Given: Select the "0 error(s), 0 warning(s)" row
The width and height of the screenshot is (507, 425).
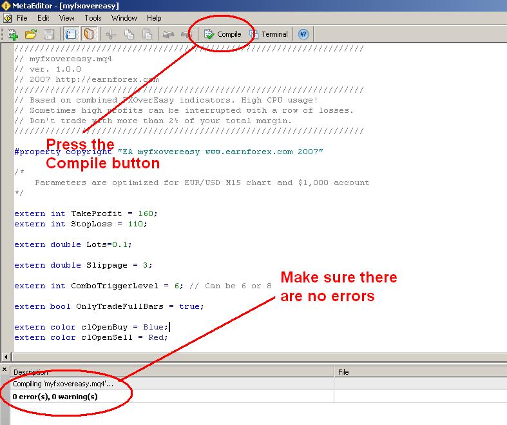Looking at the screenshot, I should 258,397.
